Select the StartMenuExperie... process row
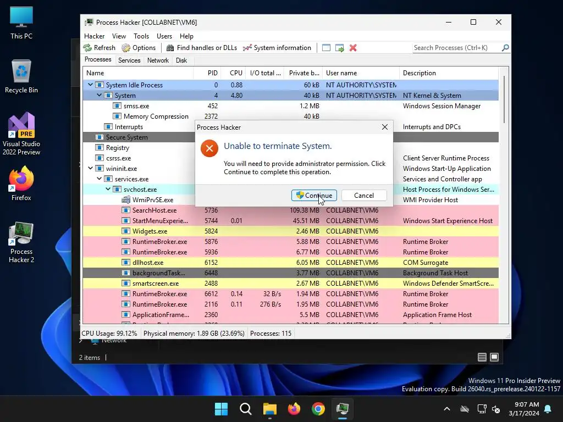 291,221
